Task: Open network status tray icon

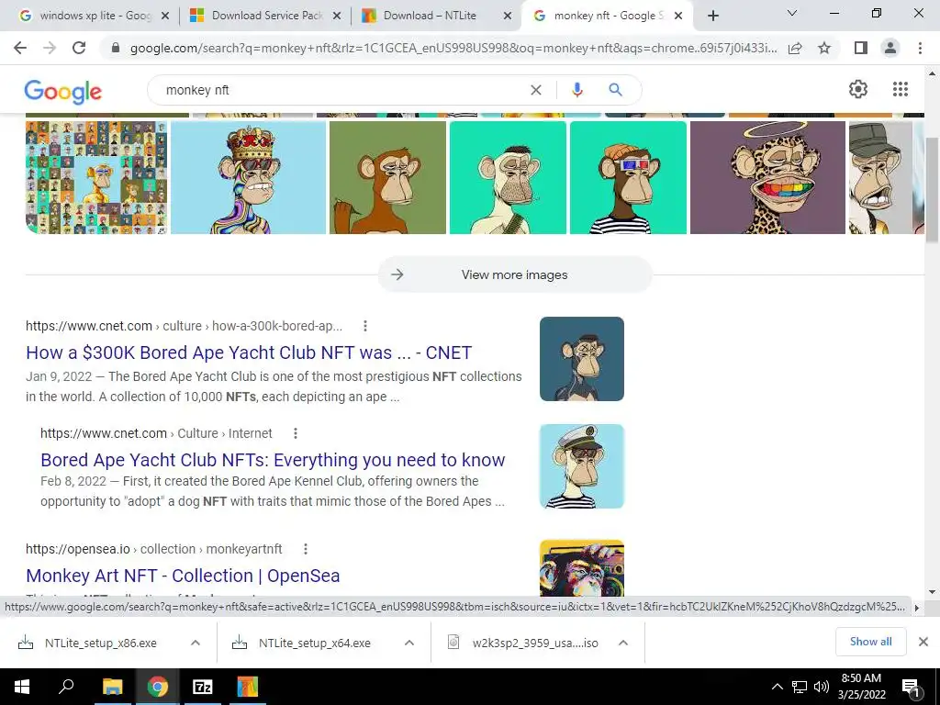Action: [800, 687]
